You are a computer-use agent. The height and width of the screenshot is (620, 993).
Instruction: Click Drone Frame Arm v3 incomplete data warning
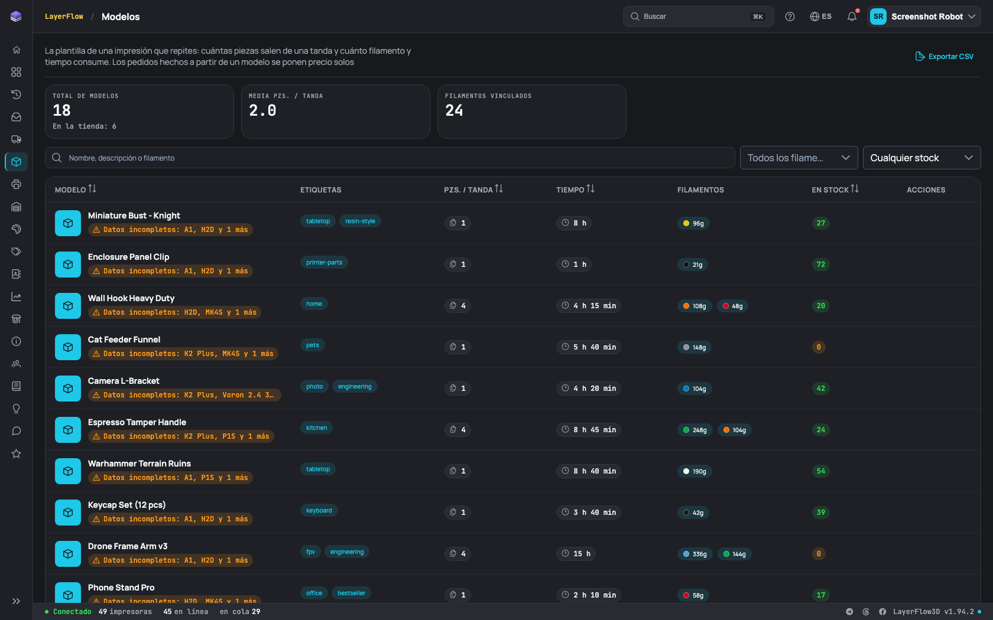[170, 560]
